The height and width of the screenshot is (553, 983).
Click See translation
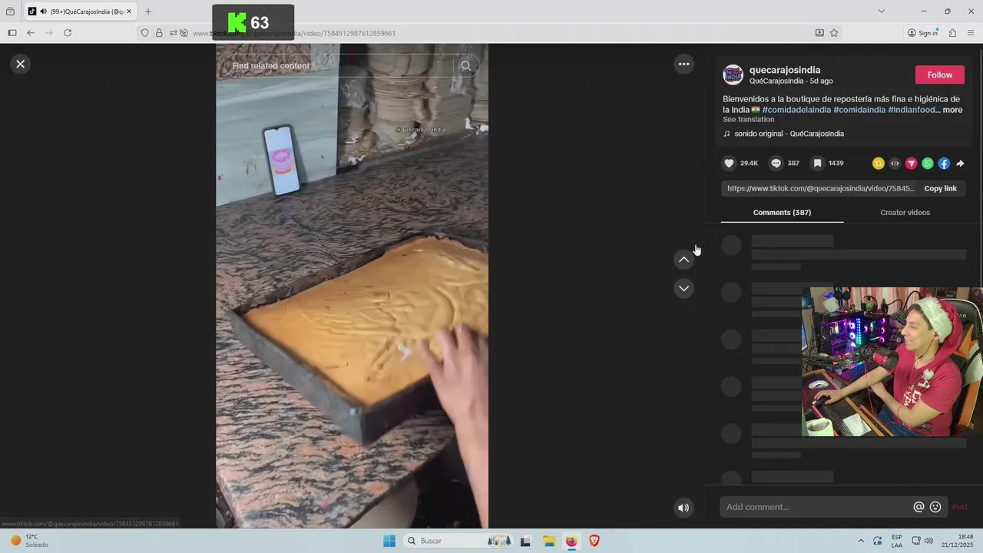pos(748,120)
